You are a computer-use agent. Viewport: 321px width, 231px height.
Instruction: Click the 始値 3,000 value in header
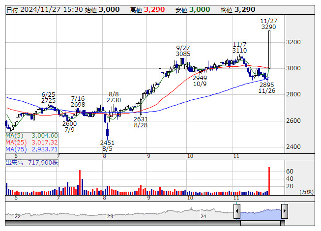click(x=102, y=10)
